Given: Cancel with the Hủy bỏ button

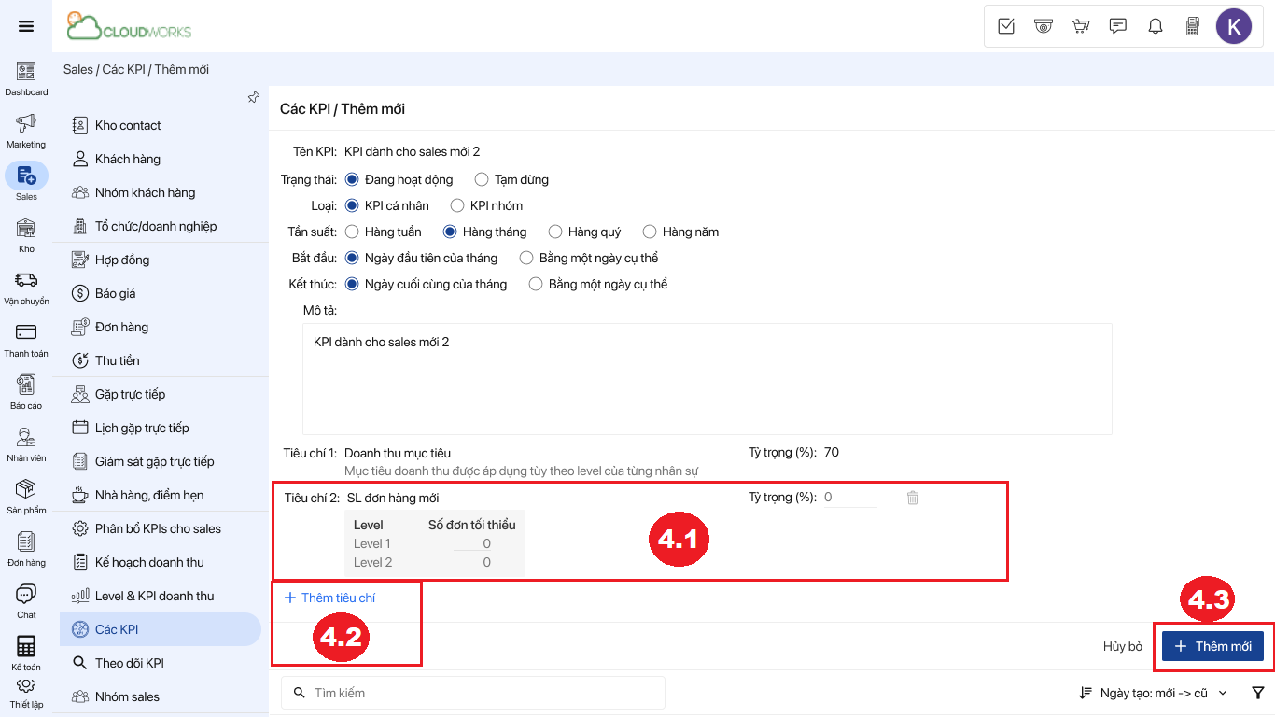Looking at the screenshot, I should [1122, 646].
